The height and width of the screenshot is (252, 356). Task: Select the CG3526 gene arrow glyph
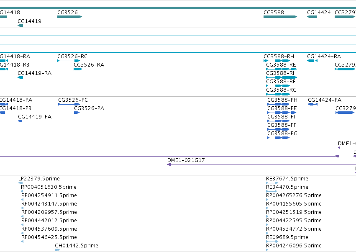(69, 17)
